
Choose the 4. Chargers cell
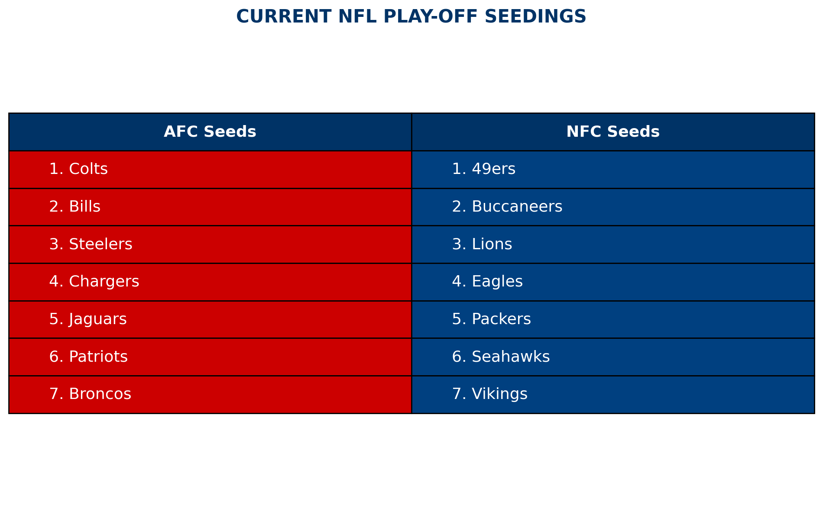tap(94, 282)
